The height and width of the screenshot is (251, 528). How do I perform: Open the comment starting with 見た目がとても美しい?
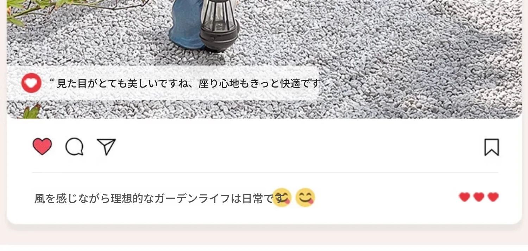pyautogui.click(x=188, y=84)
